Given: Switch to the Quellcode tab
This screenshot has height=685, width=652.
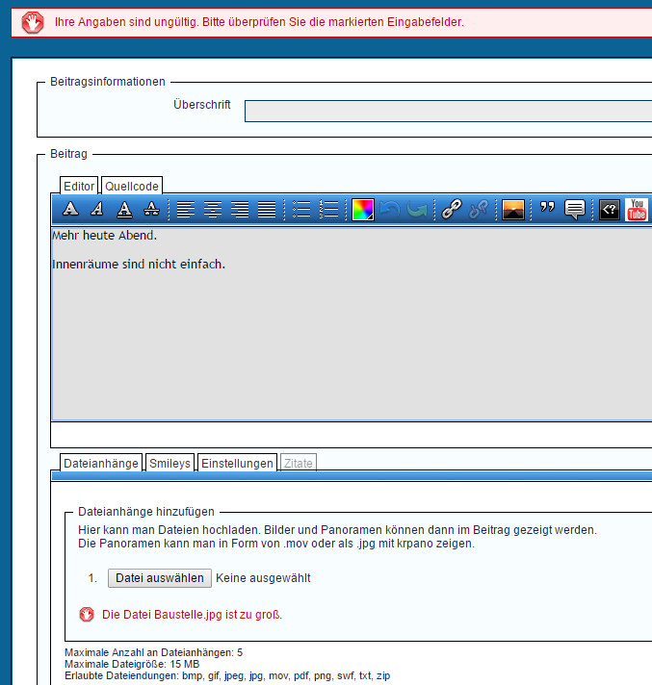Looking at the screenshot, I should [x=132, y=187].
